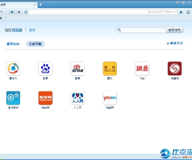Click the magnifier icon in the page search box
The height and width of the screenshot is (160, 192).
click(x=119, y=30)
